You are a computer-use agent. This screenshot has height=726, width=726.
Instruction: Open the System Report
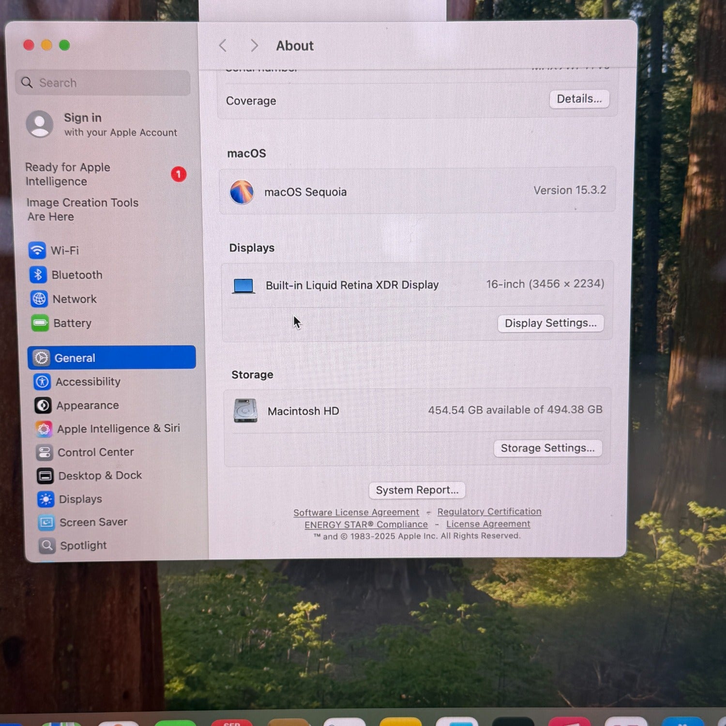(x=417, y=490)
